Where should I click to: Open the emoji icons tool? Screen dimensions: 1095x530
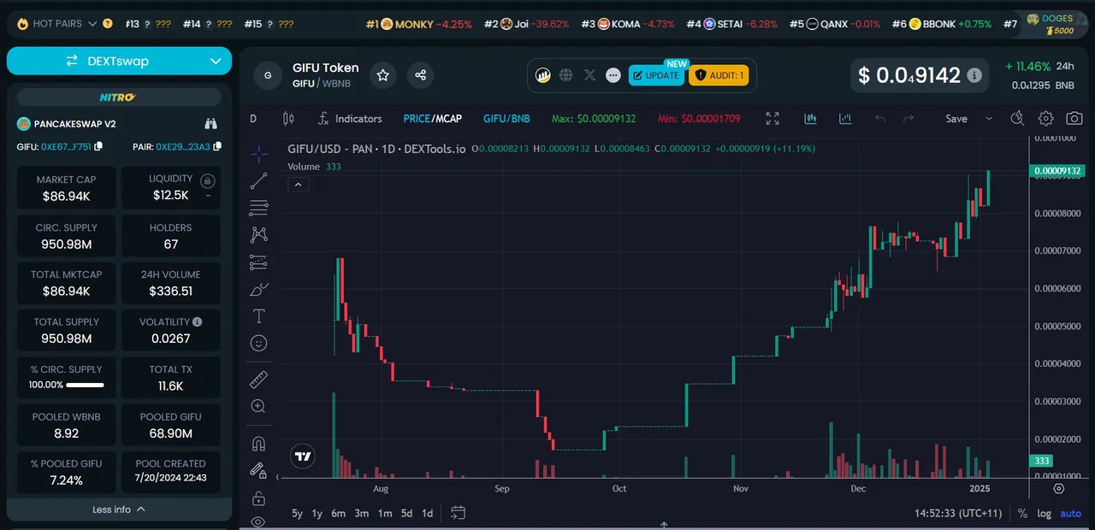258,343
